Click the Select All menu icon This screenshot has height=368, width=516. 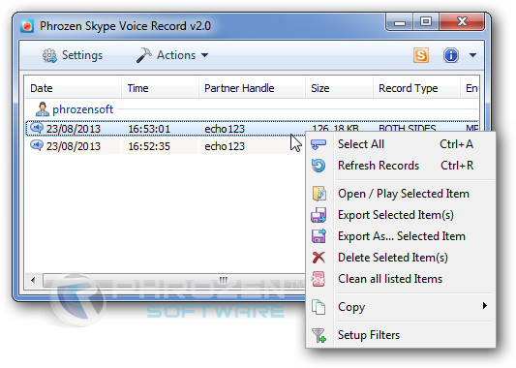tap(319, 144)
